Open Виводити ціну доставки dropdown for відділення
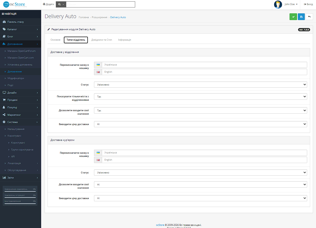The image size is (316, 228). (201, 124)
